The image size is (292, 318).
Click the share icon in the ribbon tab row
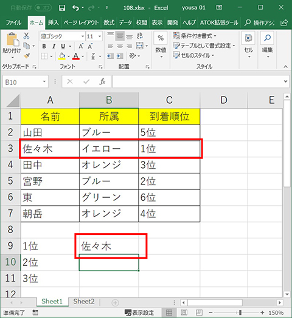click(x=284, y=22)
